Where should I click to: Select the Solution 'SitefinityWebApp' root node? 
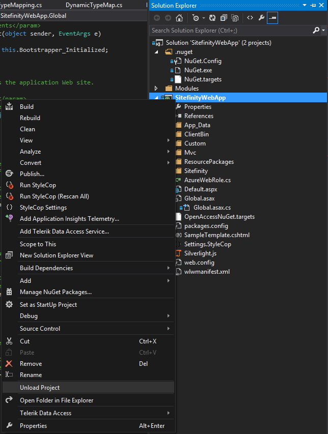point(218,43)
